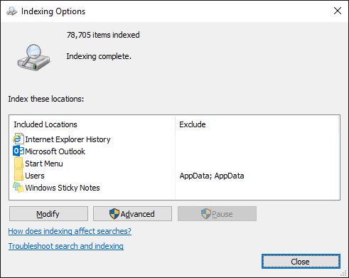
Task: Click the Windows Sticky Notes icon
Action: 18,188
